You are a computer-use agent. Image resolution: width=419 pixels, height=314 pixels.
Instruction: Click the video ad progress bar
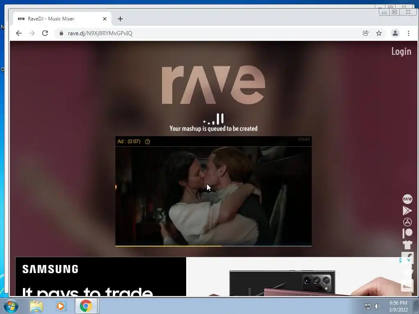(214, 246)
